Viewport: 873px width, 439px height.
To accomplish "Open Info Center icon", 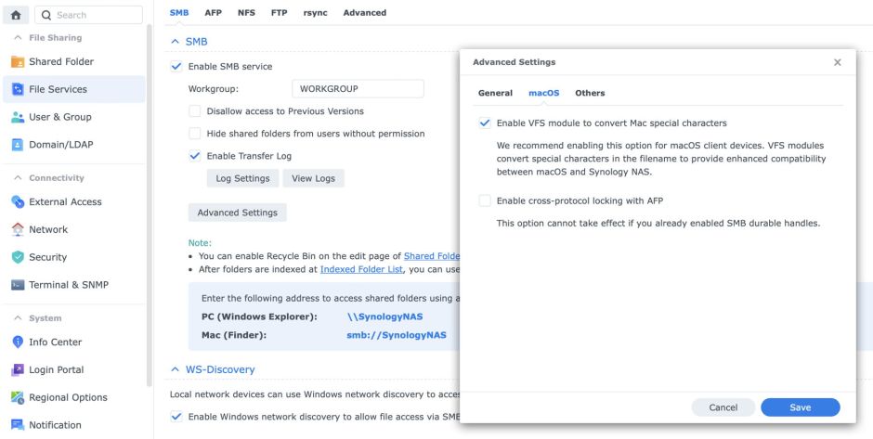I will [18, 342].
